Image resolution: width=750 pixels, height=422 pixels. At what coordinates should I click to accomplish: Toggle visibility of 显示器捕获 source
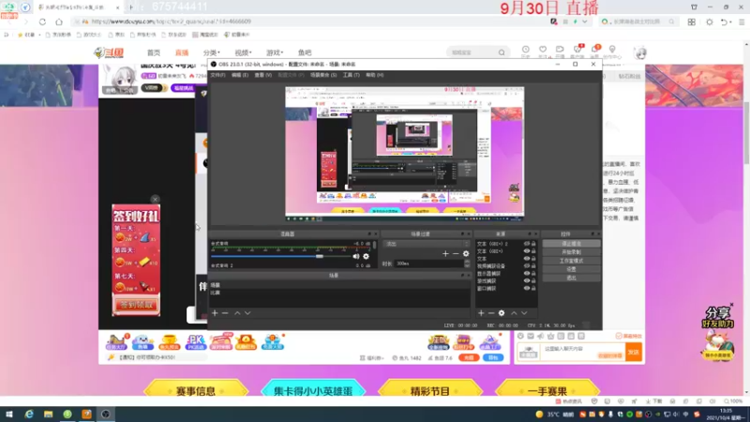coord(527,274)
